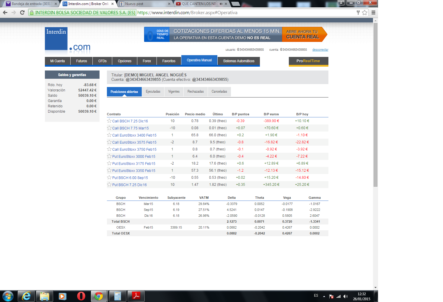Switch to Chrome in the taskbar
Screen dimensions: 443x302
click(x=99, y=296)
